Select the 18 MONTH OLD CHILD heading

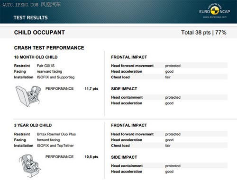[36, 57]
